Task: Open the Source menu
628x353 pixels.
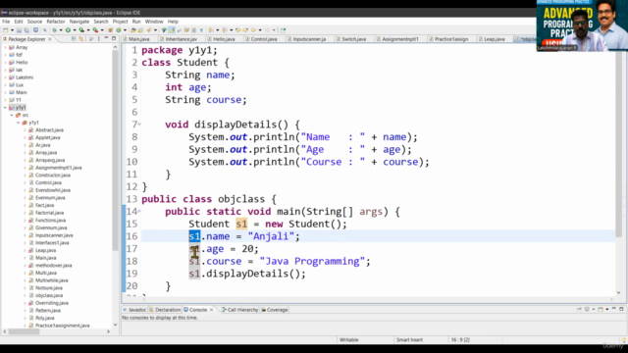Action: tap(34, 22)
